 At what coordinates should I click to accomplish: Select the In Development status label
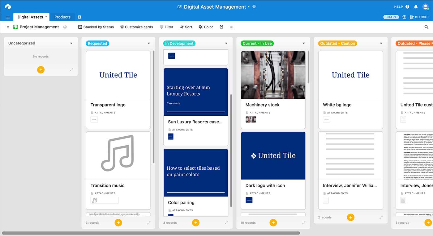pyautogui.click(x=179, y=43)
